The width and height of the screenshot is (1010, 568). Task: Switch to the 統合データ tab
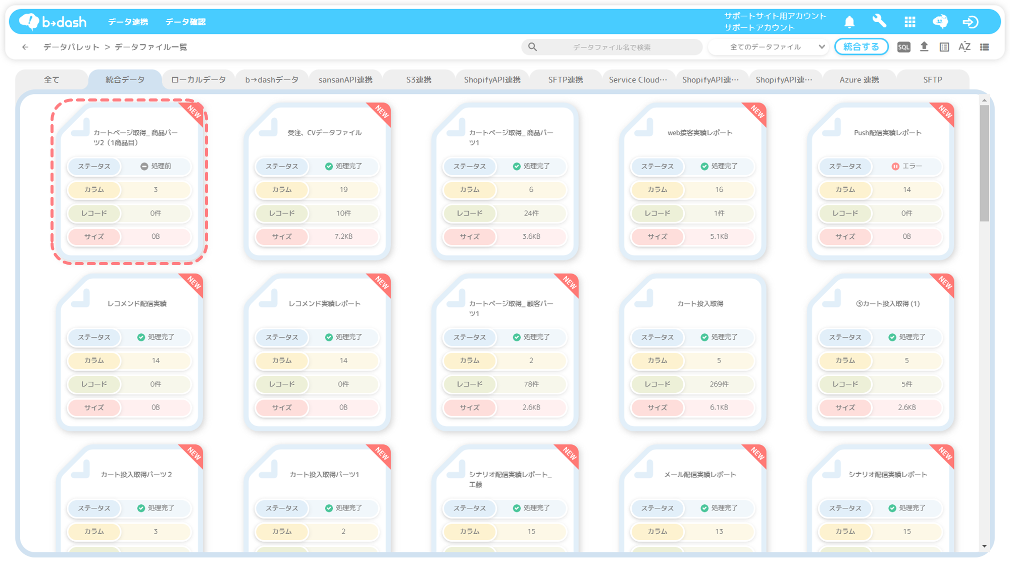tap(125, 80)
